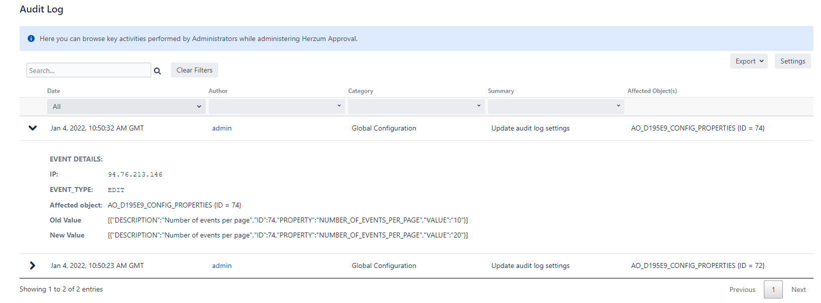Image resolution: width=821 pixels, height=303 pixels.
Task: Go to the Next page
Action: tap(798, 289)
